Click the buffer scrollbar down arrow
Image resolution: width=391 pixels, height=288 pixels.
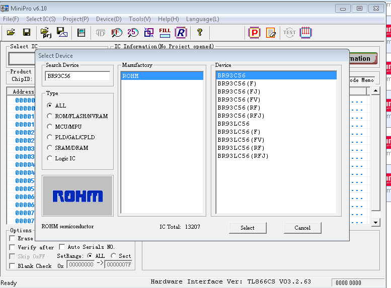375,222
